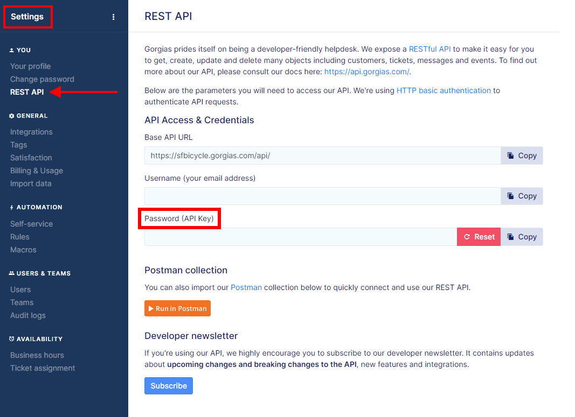Reset the API key

click(479, 237)
